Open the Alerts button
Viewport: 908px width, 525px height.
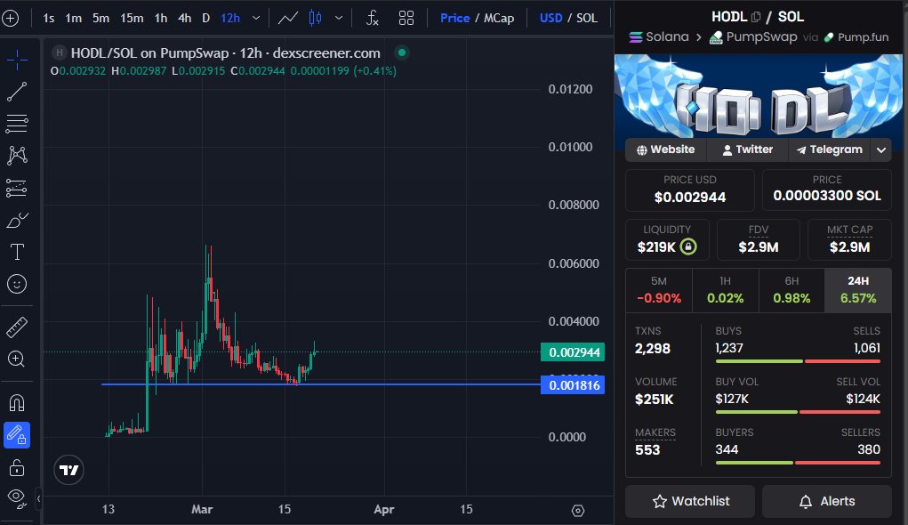pos(827,501)
